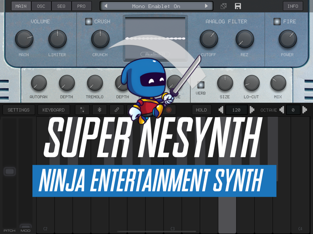The width and height of the screenshot is (313, 234).
Task: Toggle the HOLD button
Action: click(201, 110)
